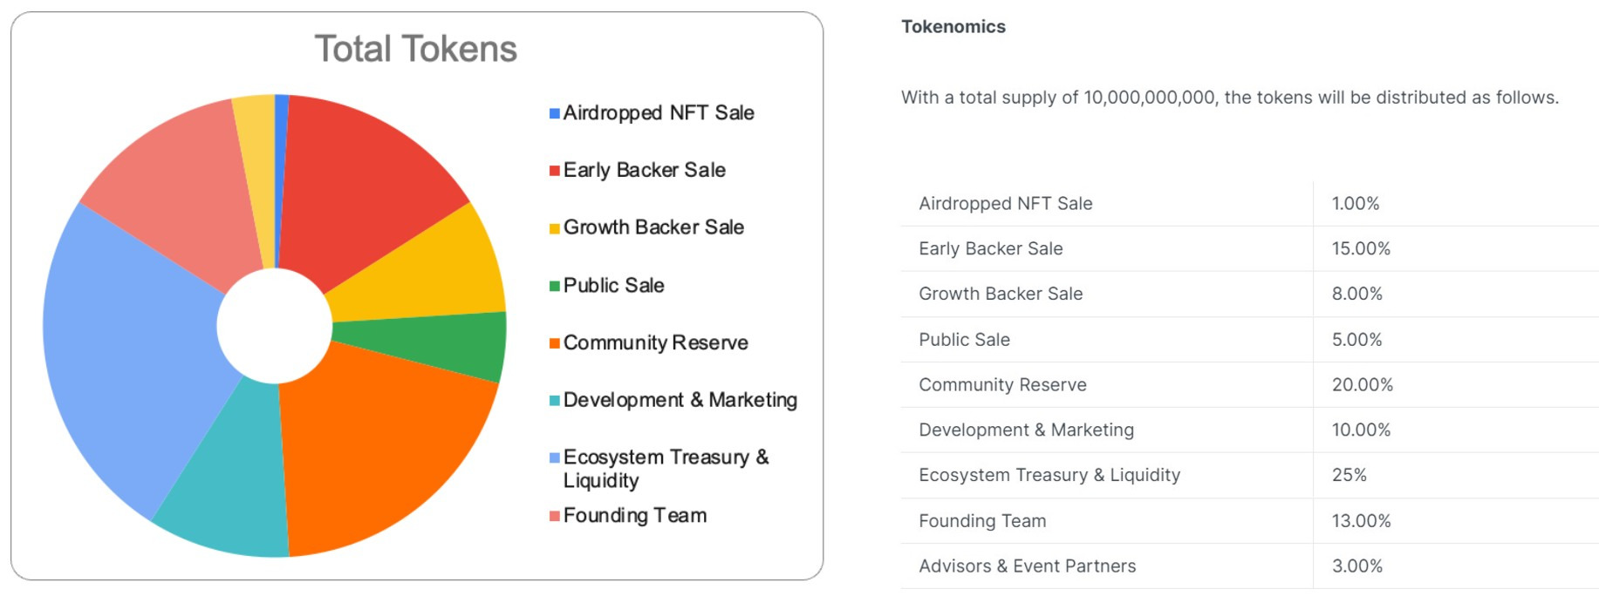1599x596 pixels.
Task: Click the red Early Backer Sale legend swatch
Action: (x=554, y=171)
